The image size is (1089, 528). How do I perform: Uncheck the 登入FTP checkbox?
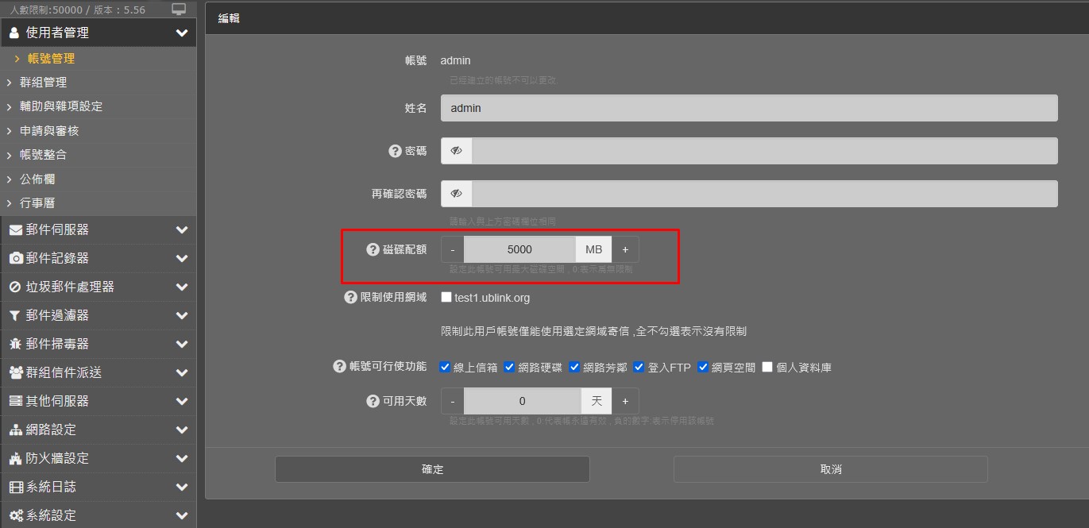pos(639,368)
